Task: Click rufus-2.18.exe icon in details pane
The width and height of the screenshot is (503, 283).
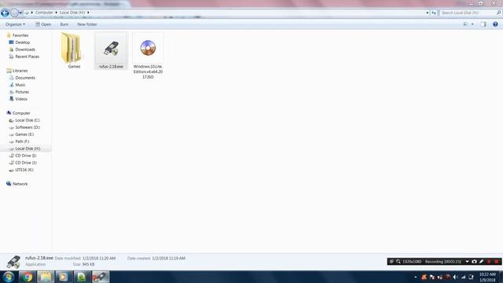Action: click(13, 262)
